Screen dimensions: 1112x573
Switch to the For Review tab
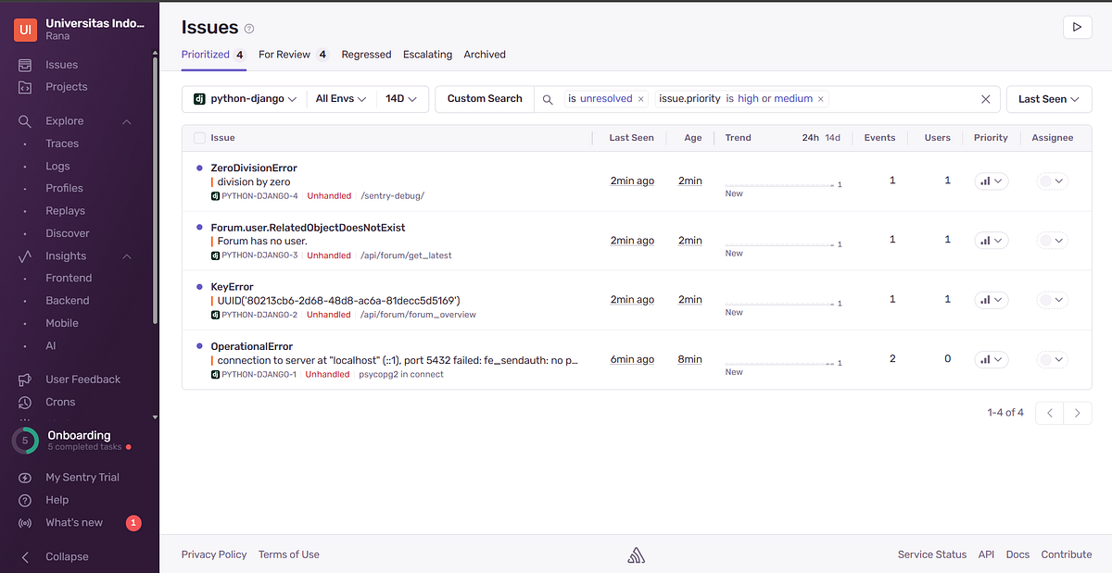tap(284, 55)
